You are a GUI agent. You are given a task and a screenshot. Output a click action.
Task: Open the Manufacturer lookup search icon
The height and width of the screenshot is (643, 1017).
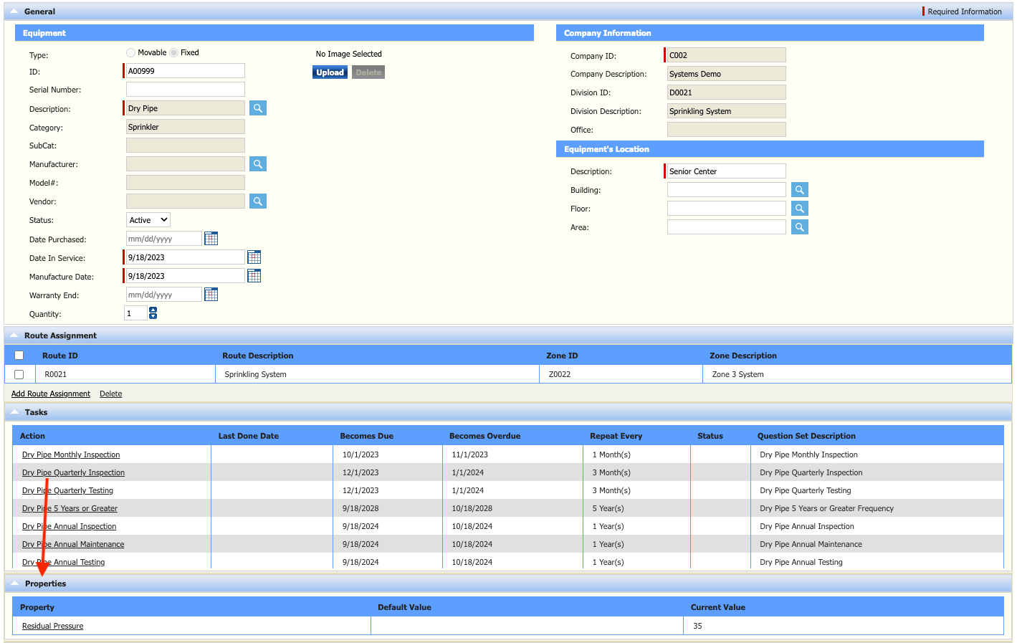(257, 163)
